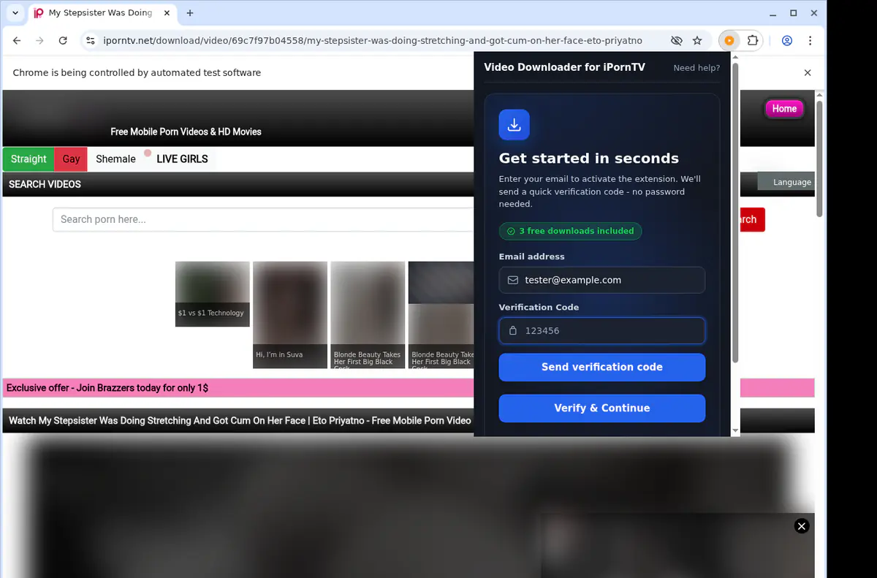877x578 pixels.
Task: Click the envelope icon in email field
Action: pos(512,280)
